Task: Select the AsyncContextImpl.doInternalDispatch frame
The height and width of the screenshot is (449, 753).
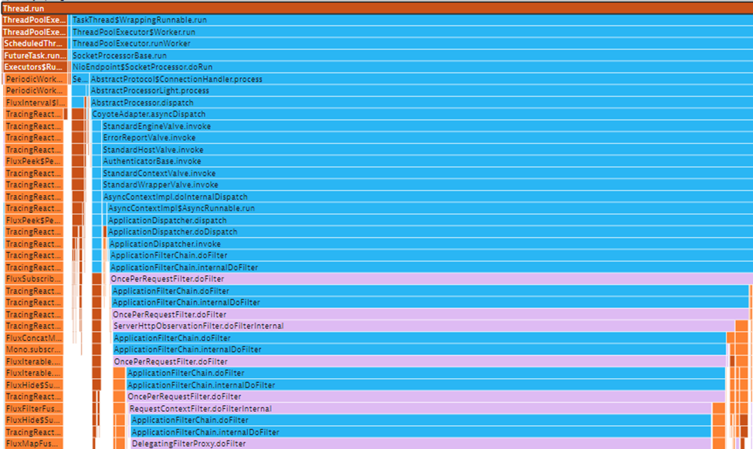Action: (425, 197)
